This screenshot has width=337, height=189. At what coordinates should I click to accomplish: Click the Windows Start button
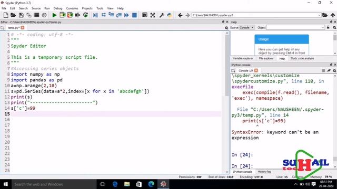tap(6, 184)
